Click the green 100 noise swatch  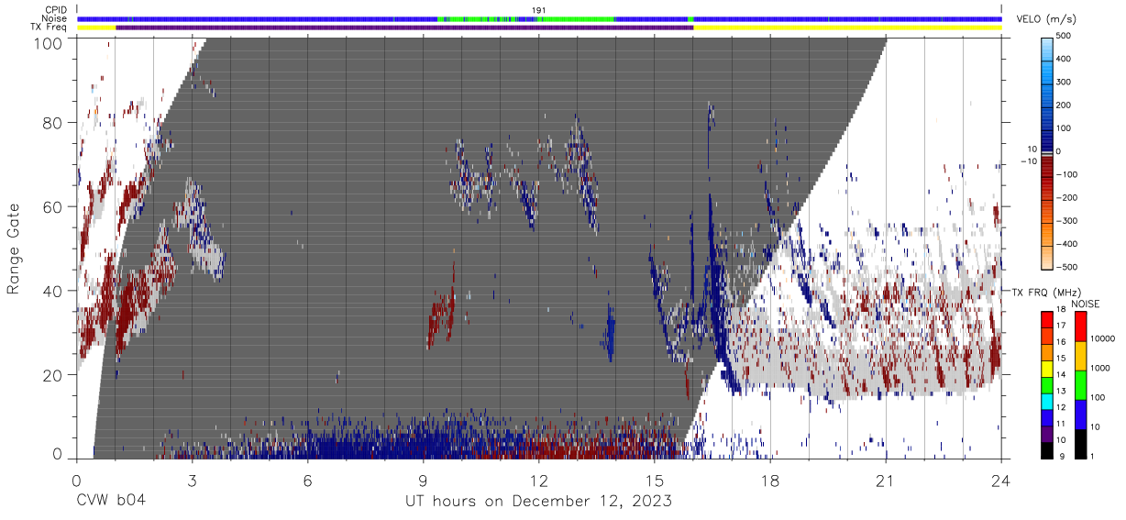click(1079, 383)
